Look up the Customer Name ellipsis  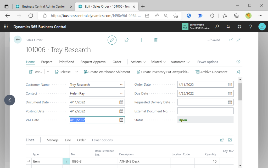pyautogui.click(x=122, y=85)
